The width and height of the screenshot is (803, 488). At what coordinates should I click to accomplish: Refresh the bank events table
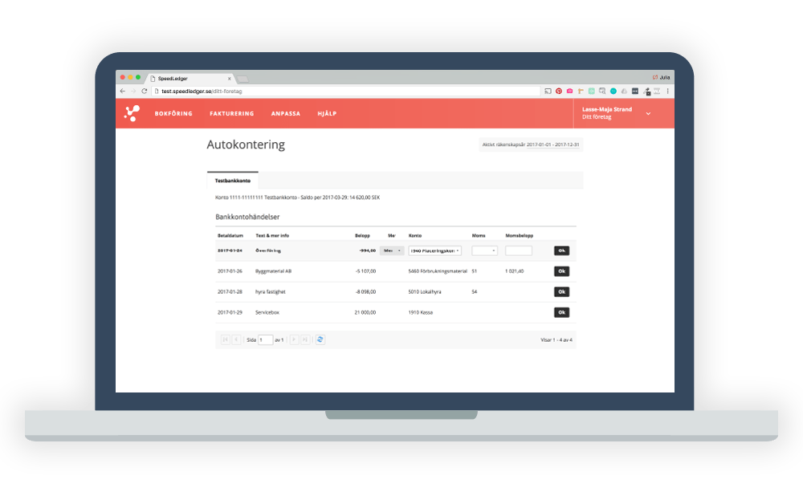click(320, 340)
